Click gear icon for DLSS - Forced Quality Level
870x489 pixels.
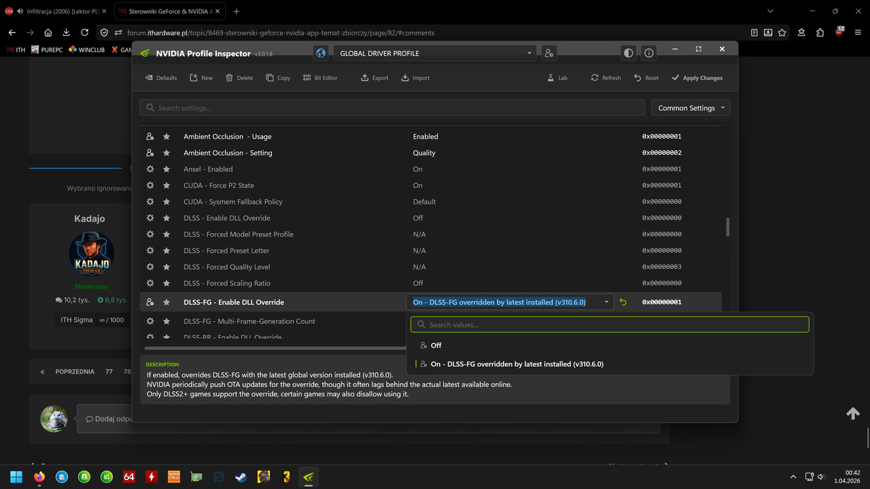click(150, 267)
